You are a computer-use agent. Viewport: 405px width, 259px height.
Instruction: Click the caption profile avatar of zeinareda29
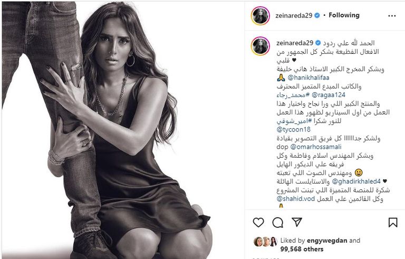point(261,46)
